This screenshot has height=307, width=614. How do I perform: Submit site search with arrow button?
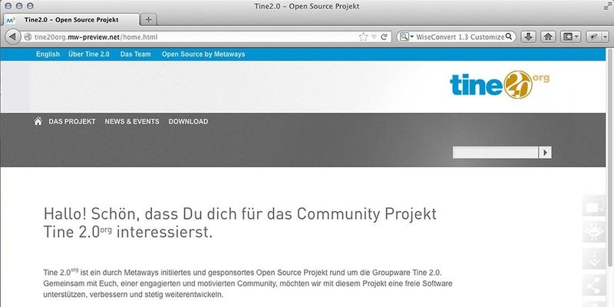point(545,153)
